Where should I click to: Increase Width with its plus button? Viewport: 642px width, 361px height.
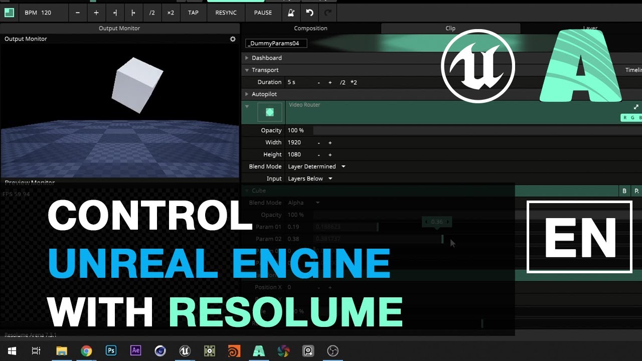[x=330, y=142]
